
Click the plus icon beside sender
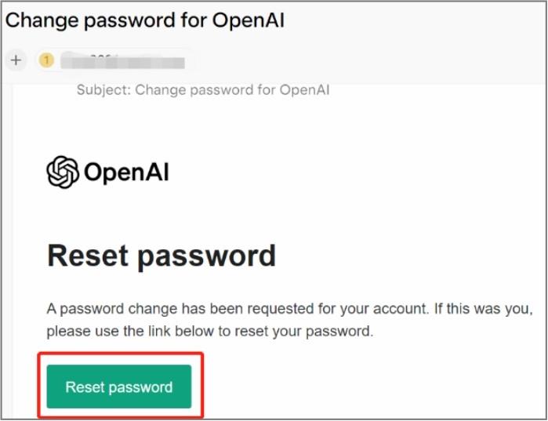(16, 60)
